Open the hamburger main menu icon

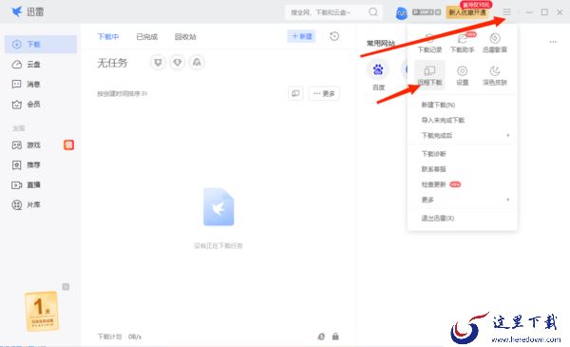coord(506,12)
